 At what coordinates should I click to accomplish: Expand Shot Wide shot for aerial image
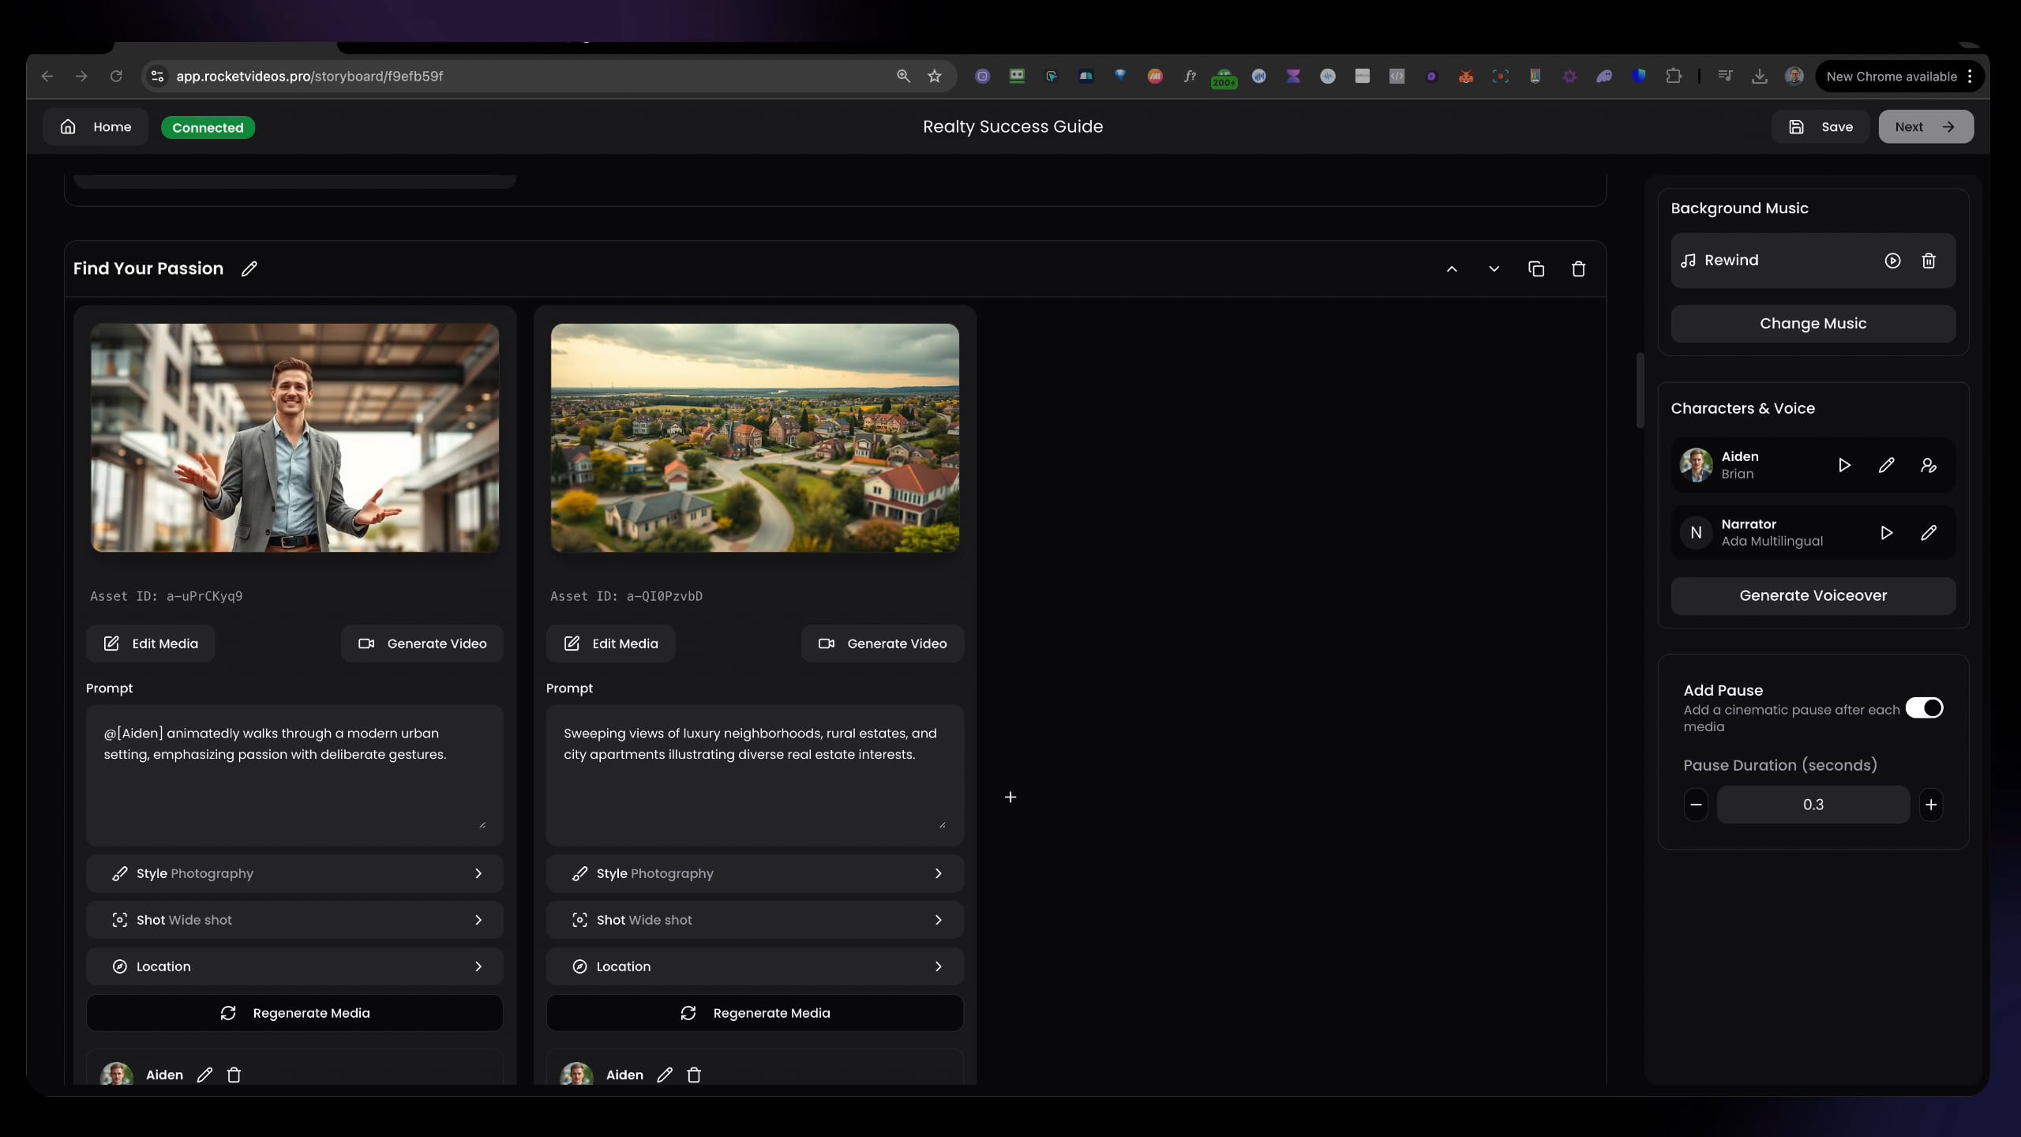(x=754, y=920)
